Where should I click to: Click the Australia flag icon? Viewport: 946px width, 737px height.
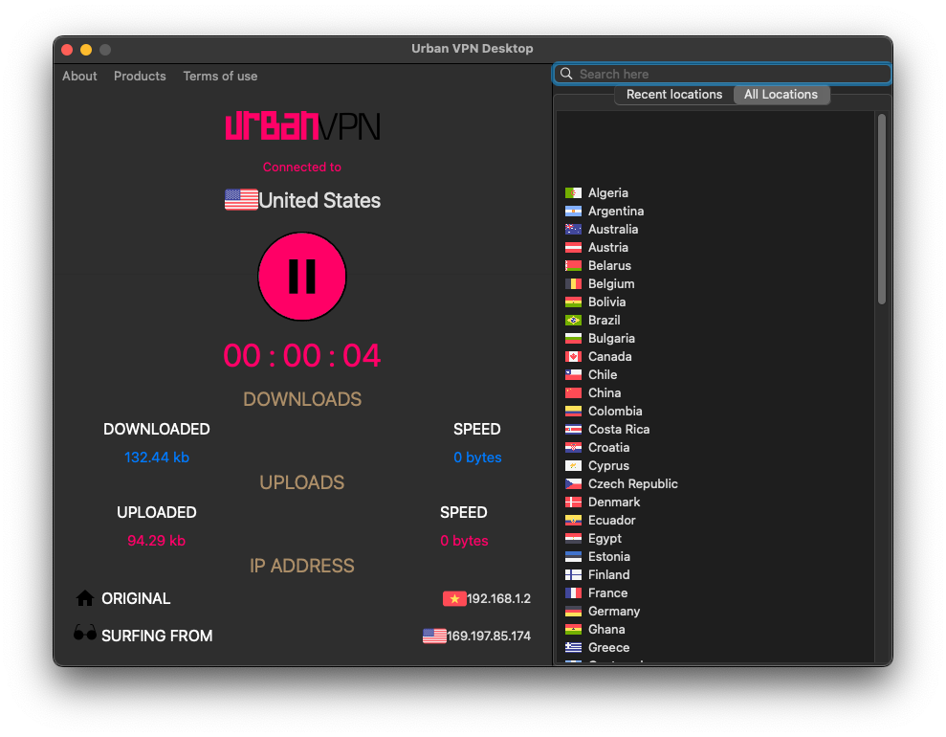pyautogui.click(x=573, y=230)
